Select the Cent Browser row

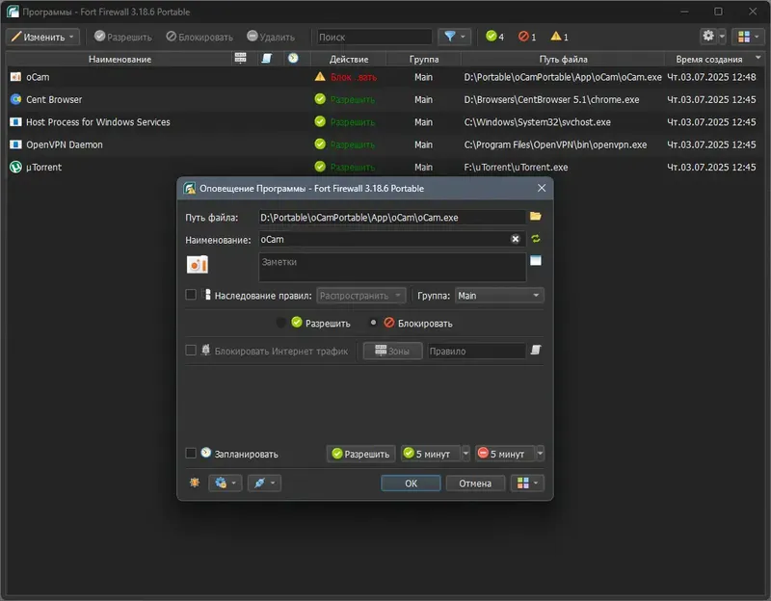(383, 99)
